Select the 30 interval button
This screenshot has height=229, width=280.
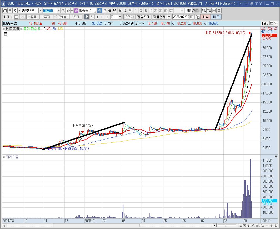coord(161,11)
